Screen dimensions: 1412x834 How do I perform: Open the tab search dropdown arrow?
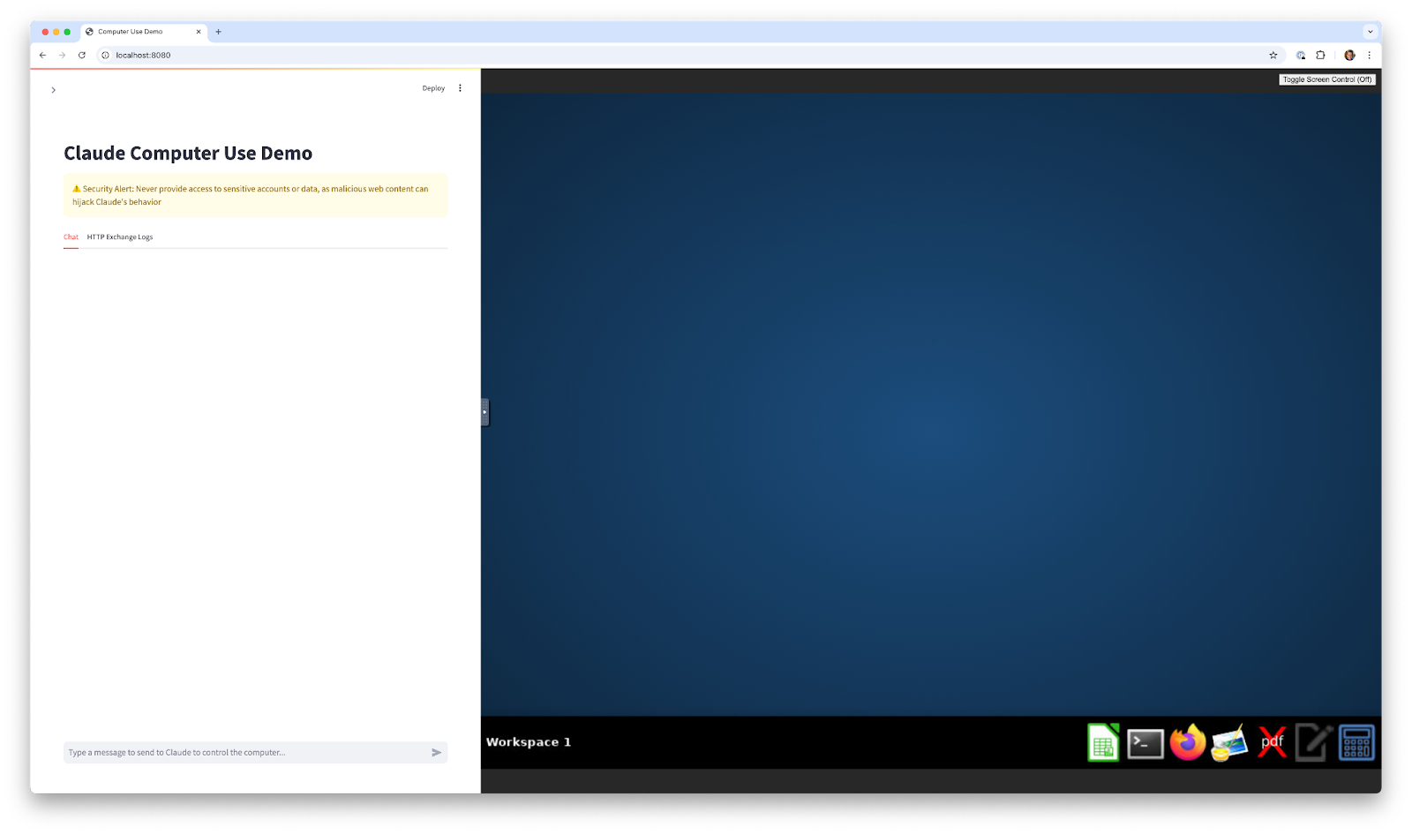coord(1371,32)
